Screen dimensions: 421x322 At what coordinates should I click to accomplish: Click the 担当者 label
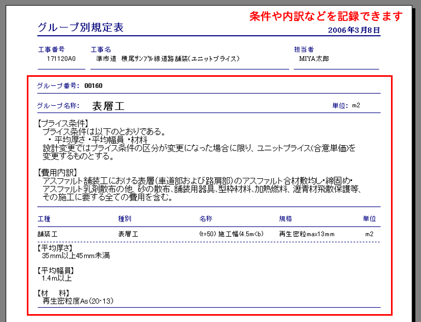[x=304, y=49]
